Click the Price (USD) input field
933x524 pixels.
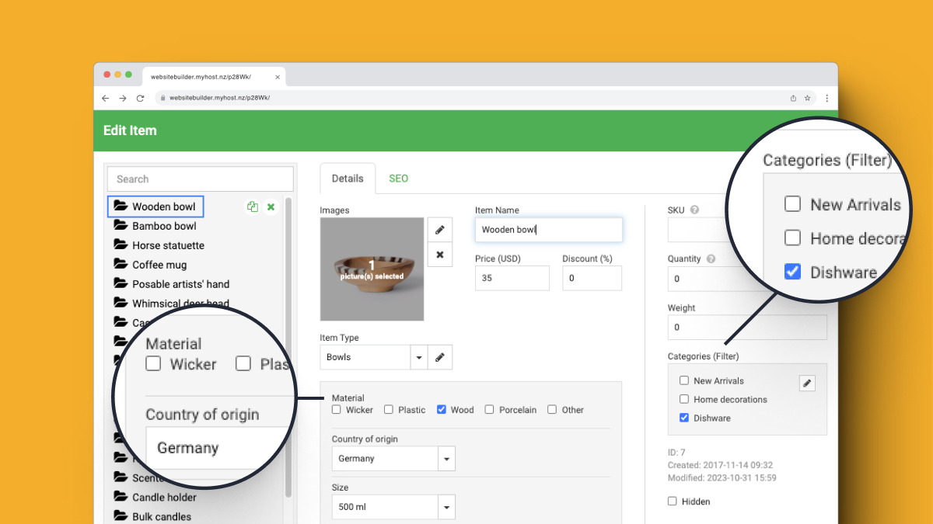point(512,278)
